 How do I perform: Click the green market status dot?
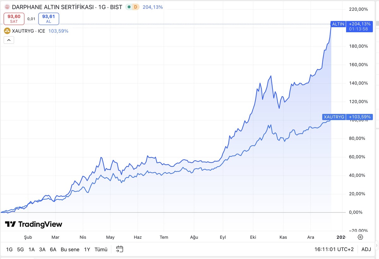[129, 7]
